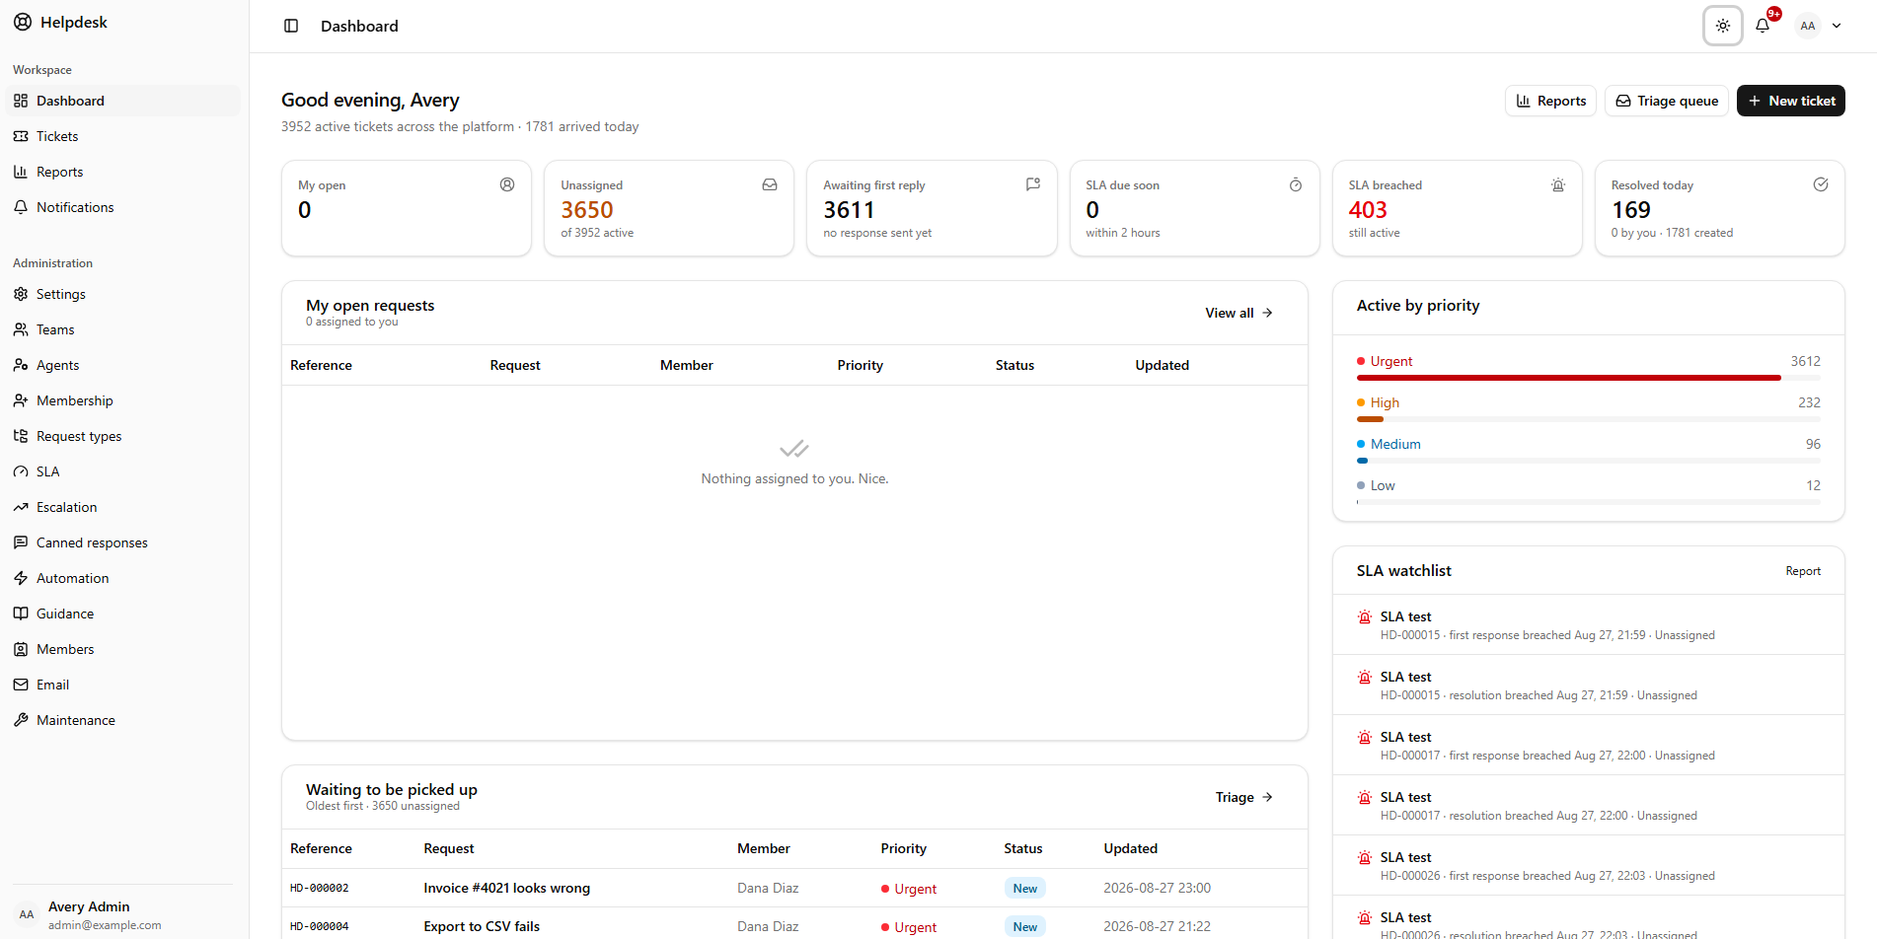This screenshot has height=939, width=1877.
Task: Click reference HD-000002
Action: click(320, 888)
